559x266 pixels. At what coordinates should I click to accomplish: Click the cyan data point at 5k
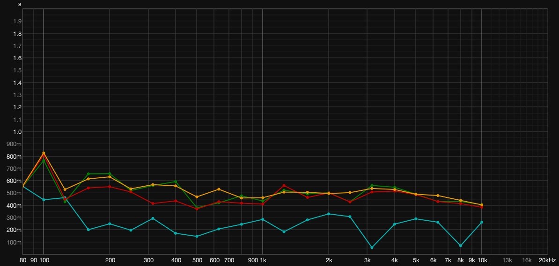click(x=416, y=219)
